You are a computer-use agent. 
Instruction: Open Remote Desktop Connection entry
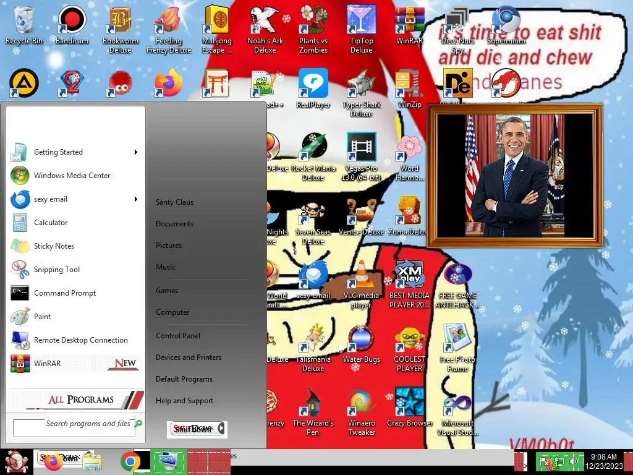[x=75, y=340]
